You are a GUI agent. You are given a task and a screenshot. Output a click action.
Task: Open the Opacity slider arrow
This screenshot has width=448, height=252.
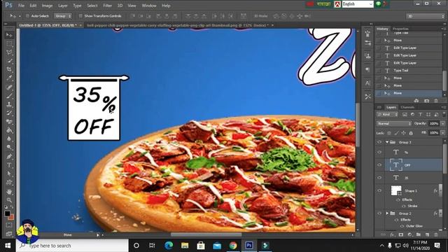point(443,124)
